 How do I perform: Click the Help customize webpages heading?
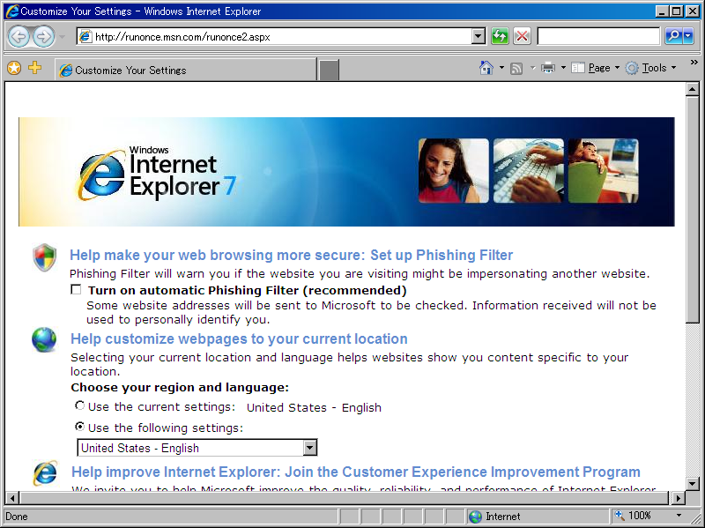(x=239, y=338)
